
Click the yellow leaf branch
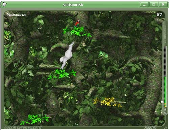click(x=107, y=102)
